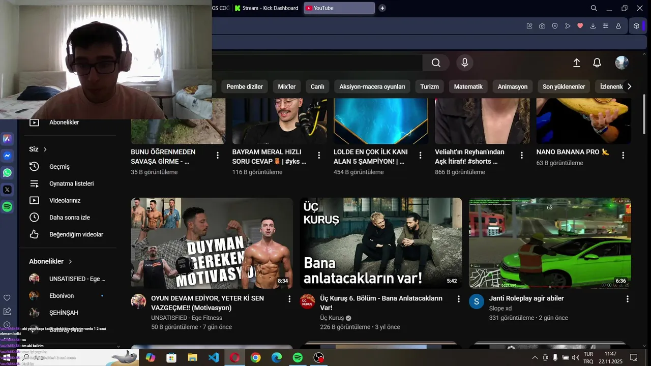Viewport: 651px width, 366px height.
Task: Start voice search with microphone icon
Action: point(464,63)
